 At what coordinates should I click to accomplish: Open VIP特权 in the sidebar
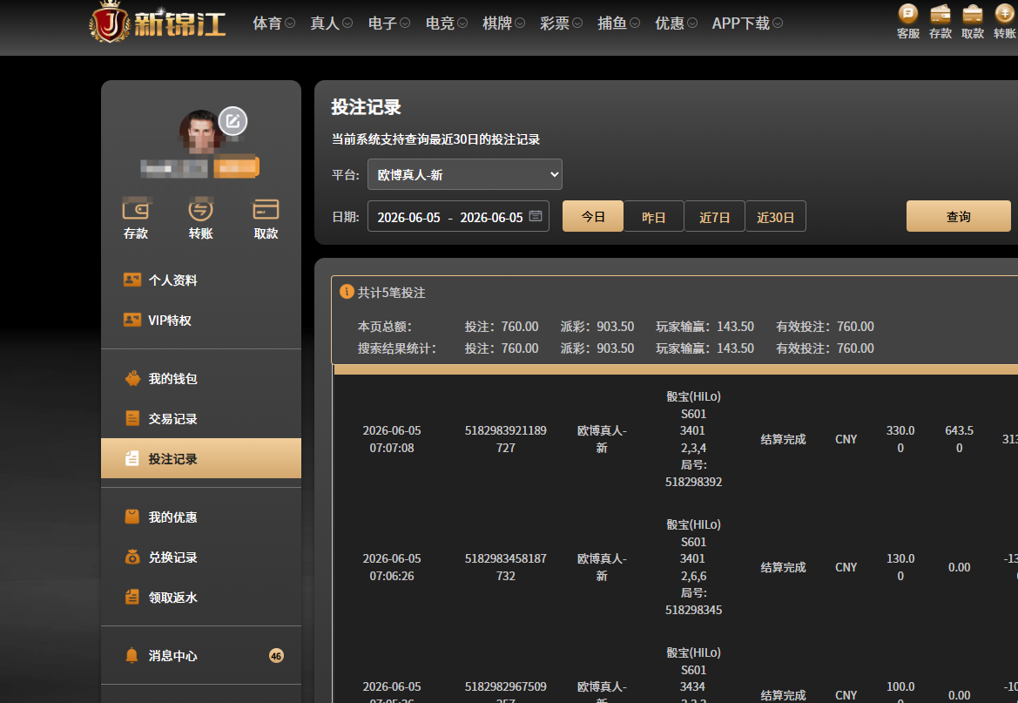(x=200, y=321)
